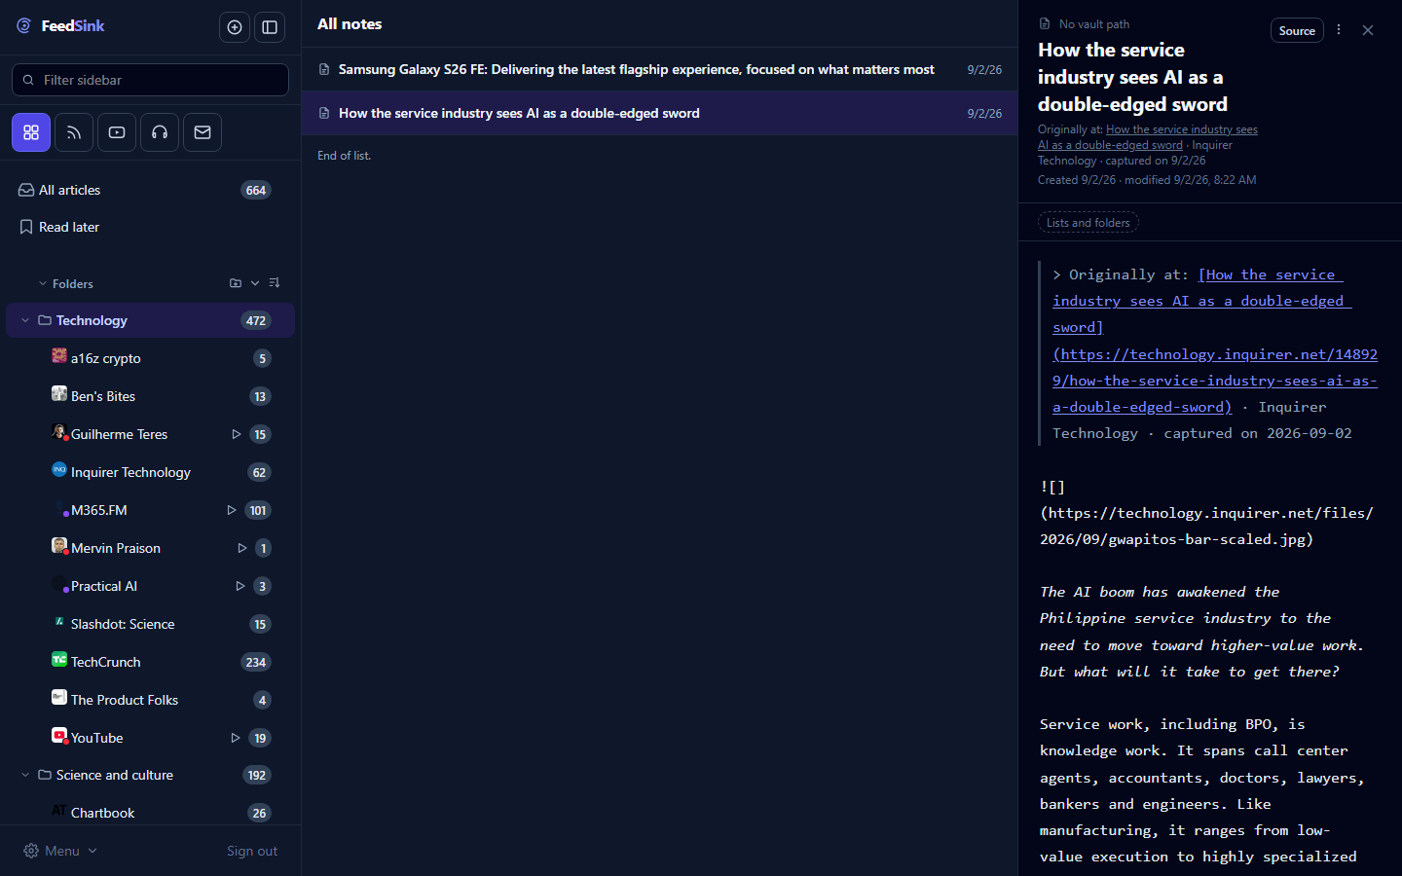Open All articles list
Image resolution: width=1402 pixels, height=876 pixels.
150,190
